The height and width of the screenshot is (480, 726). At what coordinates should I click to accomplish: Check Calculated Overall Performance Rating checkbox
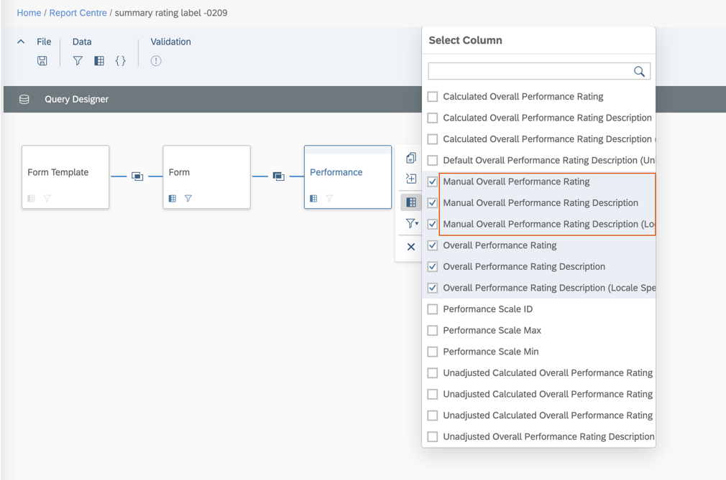[x=433, y=97]
